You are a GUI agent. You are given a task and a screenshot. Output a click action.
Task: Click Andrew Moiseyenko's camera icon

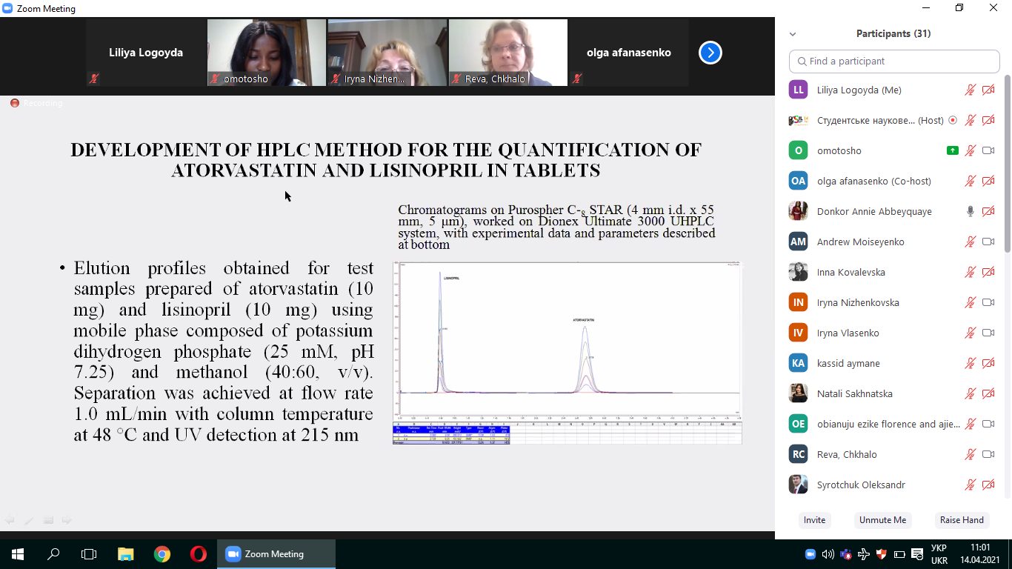click(x=988, y=242)
